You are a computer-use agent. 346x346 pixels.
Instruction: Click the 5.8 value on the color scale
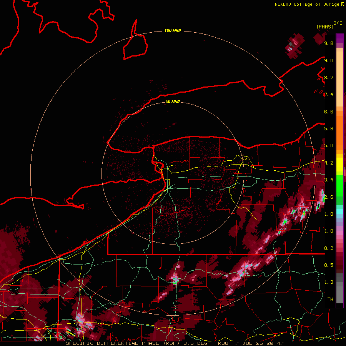(329, 129)
